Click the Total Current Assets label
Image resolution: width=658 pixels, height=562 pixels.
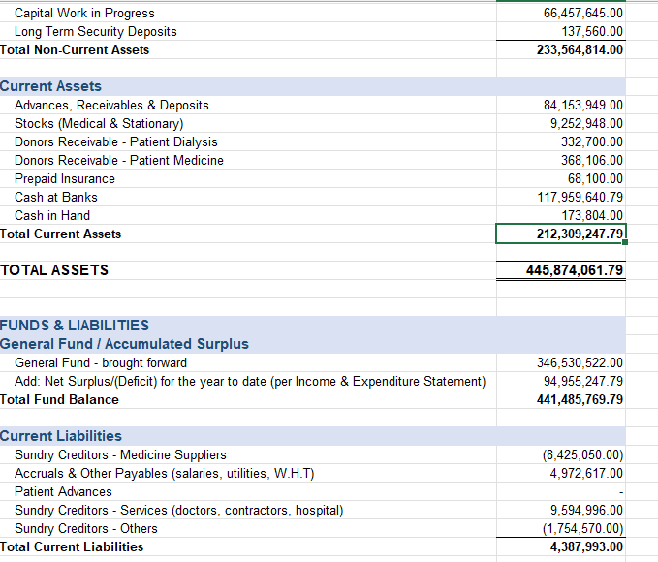[60, 234]
